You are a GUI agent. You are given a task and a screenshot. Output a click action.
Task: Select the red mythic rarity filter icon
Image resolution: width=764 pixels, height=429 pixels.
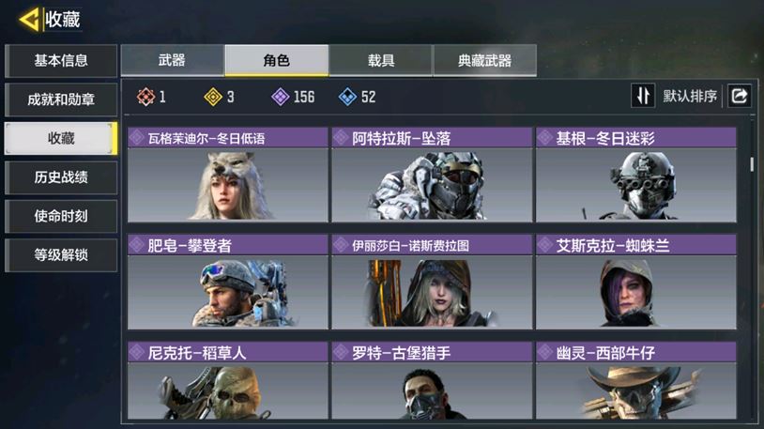[145, 97]
